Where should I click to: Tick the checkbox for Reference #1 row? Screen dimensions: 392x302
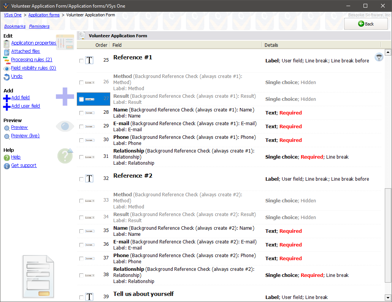[81, 61]
